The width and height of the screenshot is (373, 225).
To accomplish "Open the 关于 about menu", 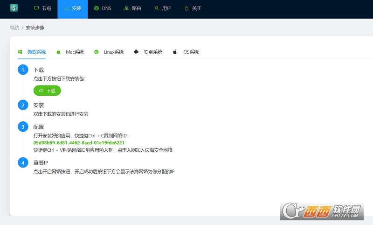I will (193, 8).
